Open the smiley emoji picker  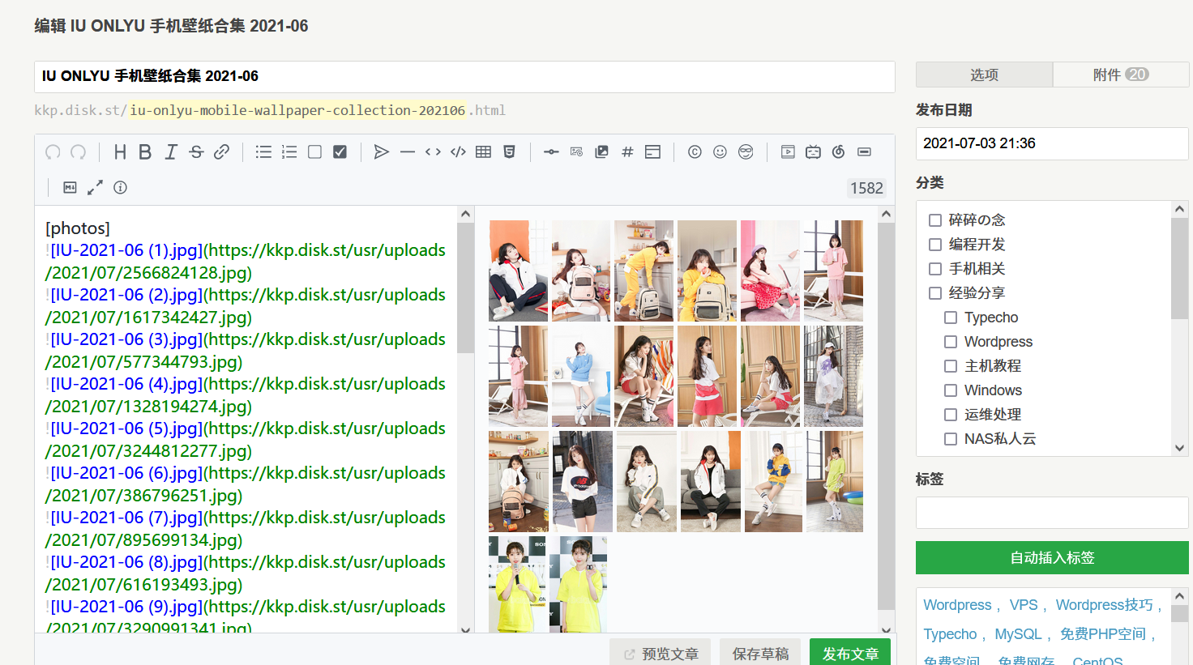click(x=720, y=151)
